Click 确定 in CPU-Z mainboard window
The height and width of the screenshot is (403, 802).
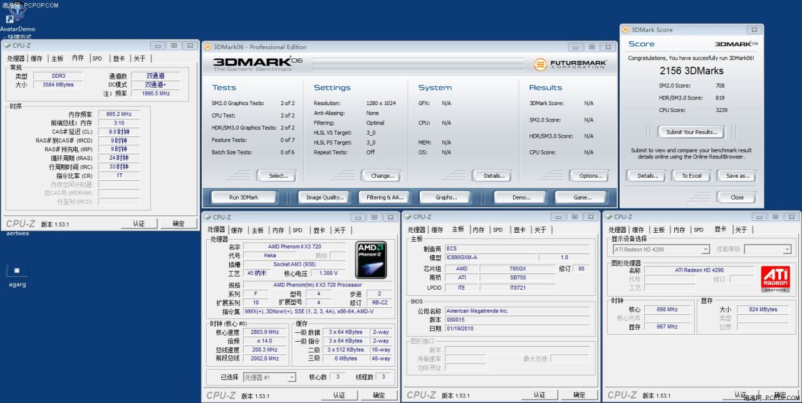coord(580,395)
